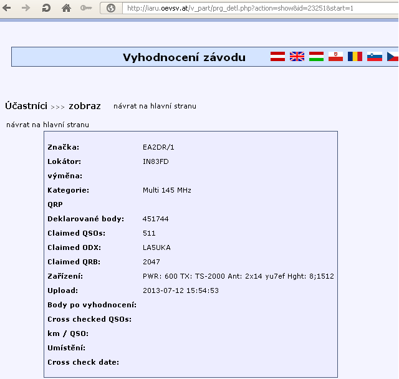Click the callsign value EA2DR/1
The height and width of the screenshot is (379, 399).
(158, 147)
